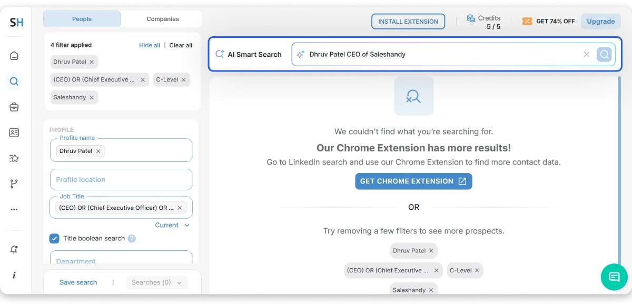
Task: Click the GET CHROME EXTENSION button
Action: coord(413,181)
